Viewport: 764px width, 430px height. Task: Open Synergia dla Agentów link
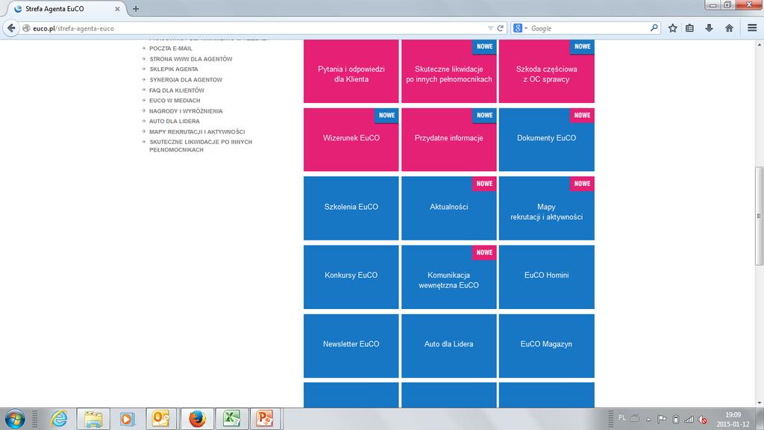click(x=186, y=79)
